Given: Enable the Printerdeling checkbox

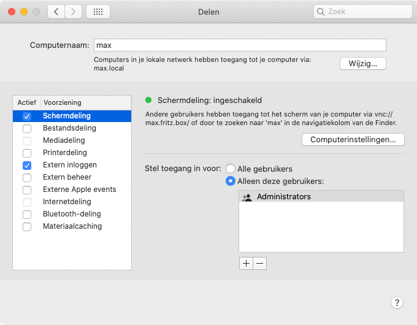Looking at the screenshot, I should pyautogui.click(x=27, y=153).
